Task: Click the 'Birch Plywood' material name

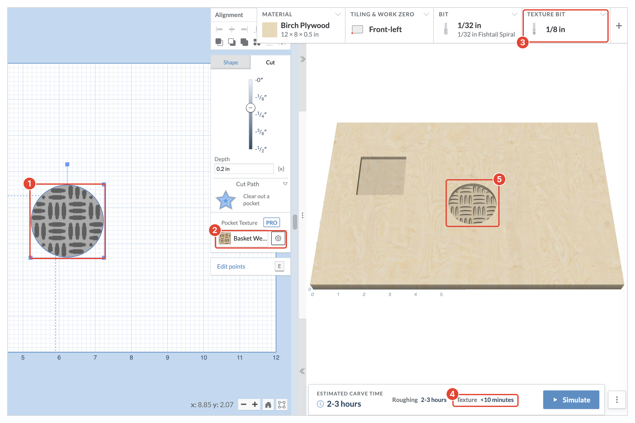Action: point(305,25)
